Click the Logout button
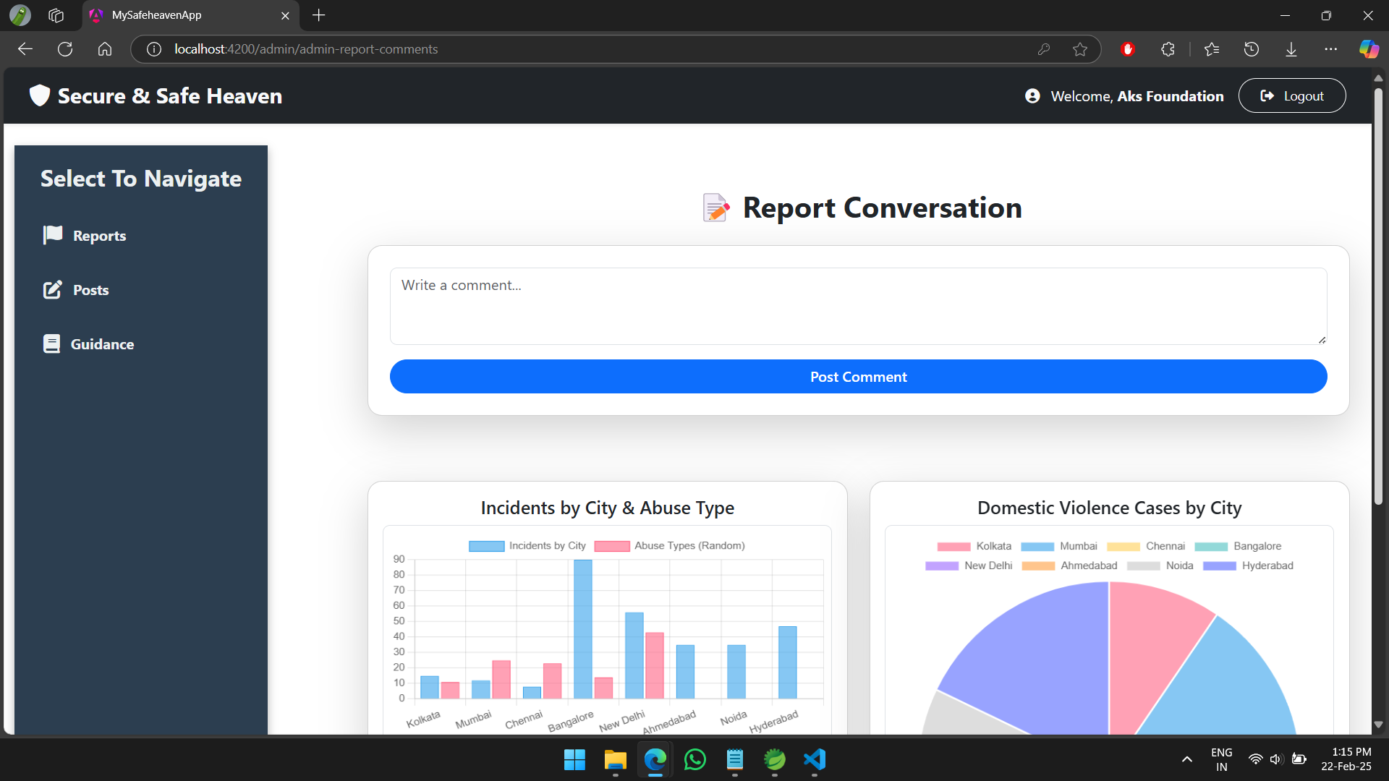 1292,96
